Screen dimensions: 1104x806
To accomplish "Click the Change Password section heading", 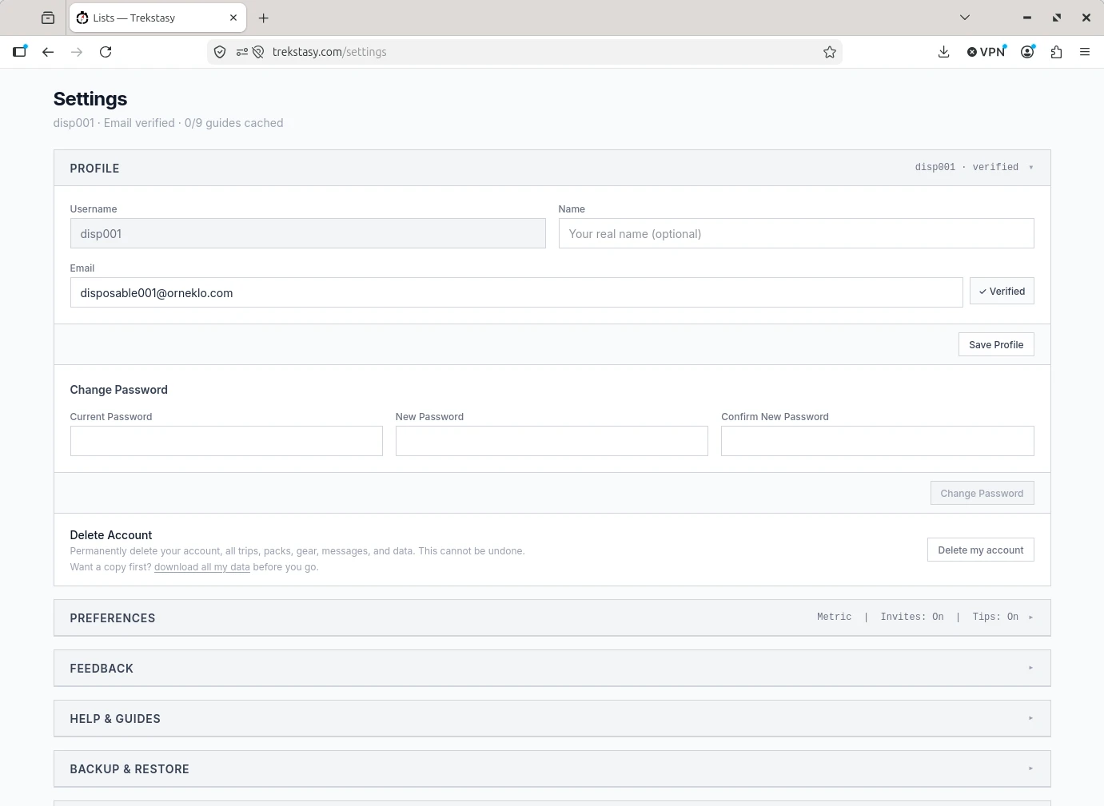I will pos(119,390).
